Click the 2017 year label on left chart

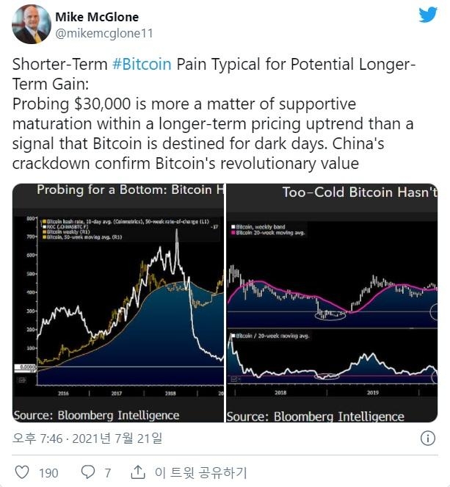[117, 393]
